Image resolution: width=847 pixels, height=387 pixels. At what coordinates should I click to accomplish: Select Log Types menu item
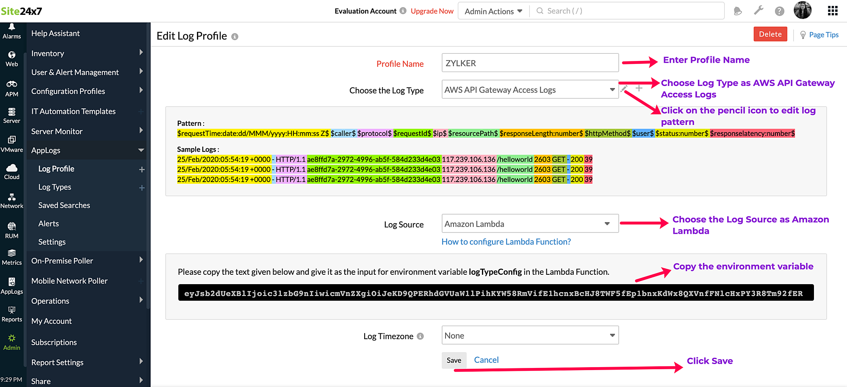tap(55, 187)
